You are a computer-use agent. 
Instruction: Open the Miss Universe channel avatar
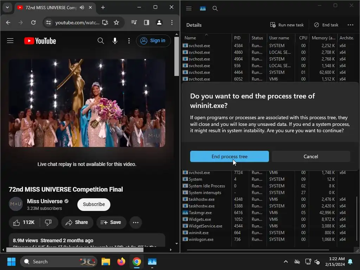tap(16, 204)
